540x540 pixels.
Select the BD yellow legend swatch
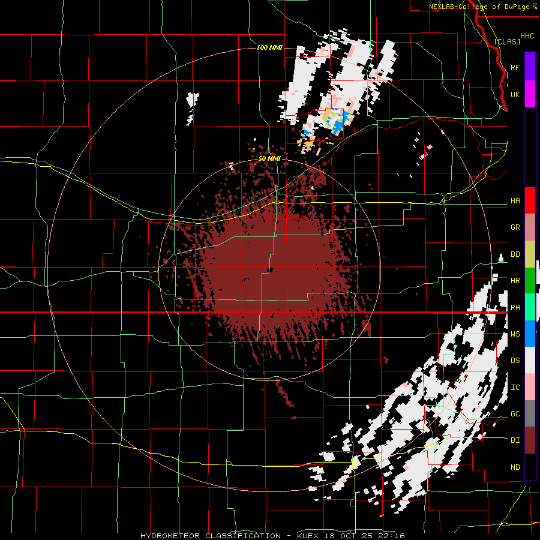point(530,254)
